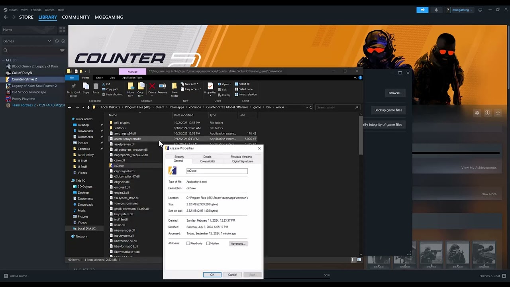Select engine2.dll in file list
Viewport: 510px width, 287px height.
coord(122,193)
